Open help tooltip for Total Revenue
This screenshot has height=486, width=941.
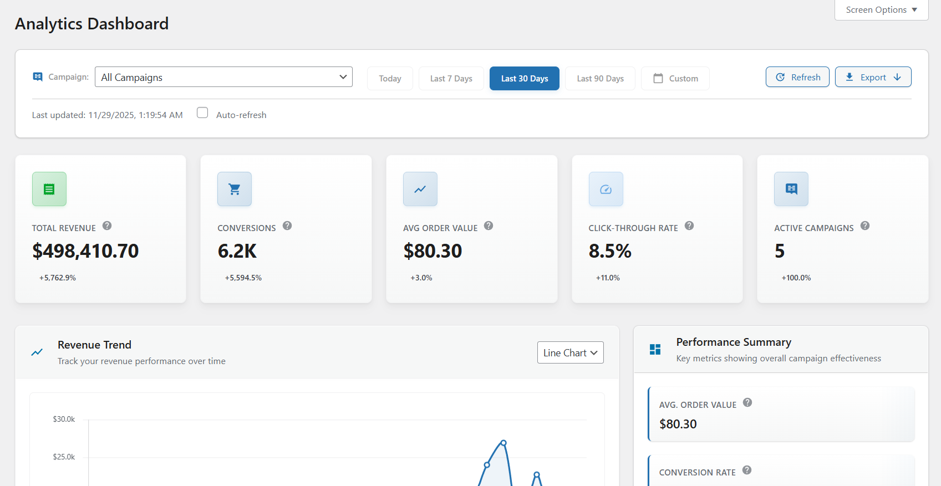(x=107, y=226)
